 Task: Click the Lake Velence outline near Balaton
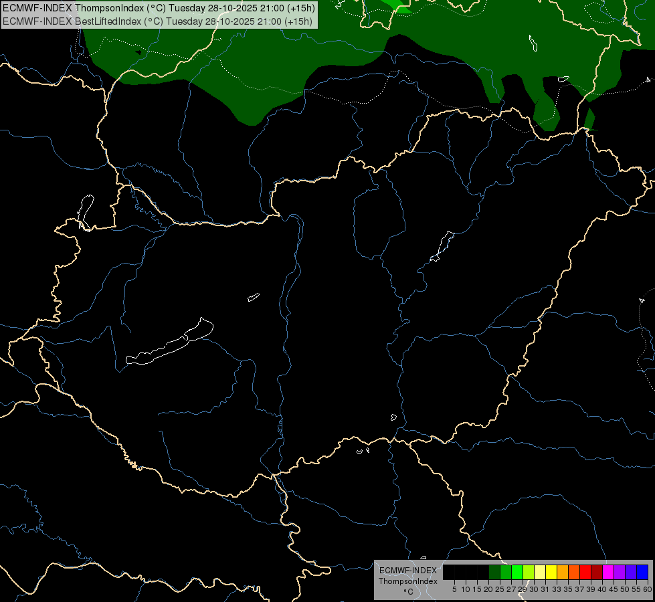(x=254, y=297)
